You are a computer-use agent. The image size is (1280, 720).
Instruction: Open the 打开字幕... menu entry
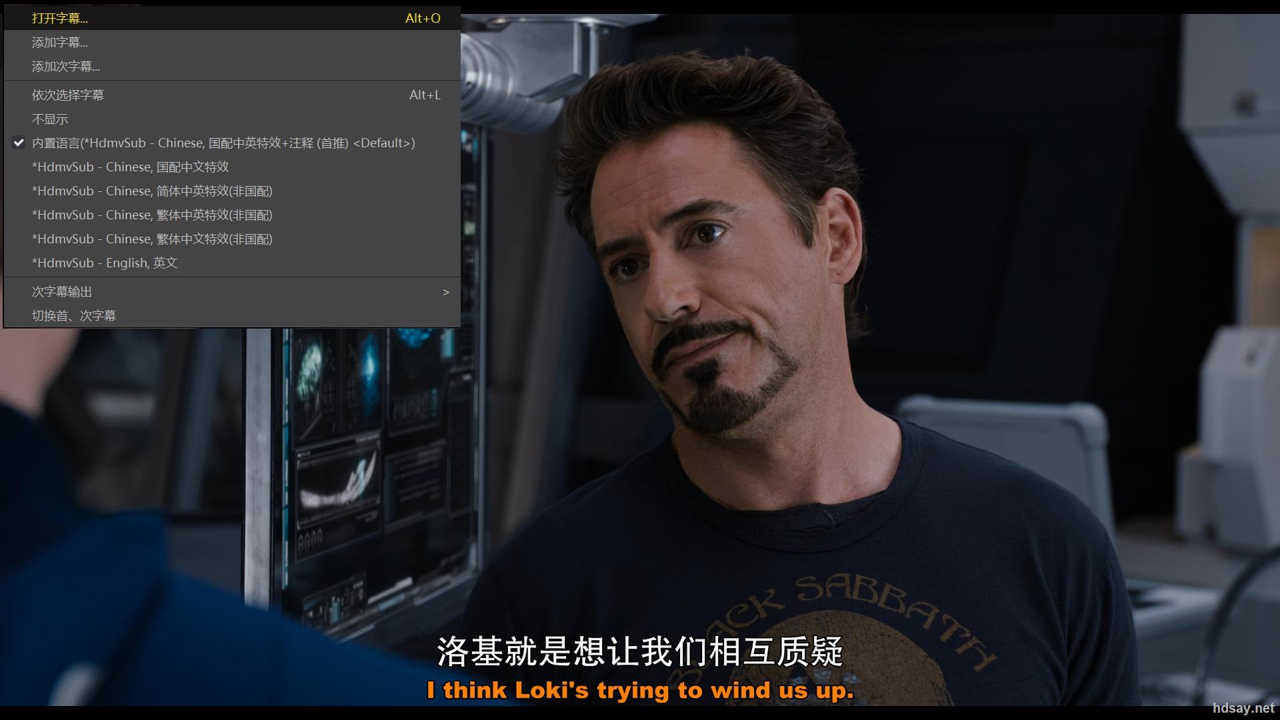click(232, 18)
